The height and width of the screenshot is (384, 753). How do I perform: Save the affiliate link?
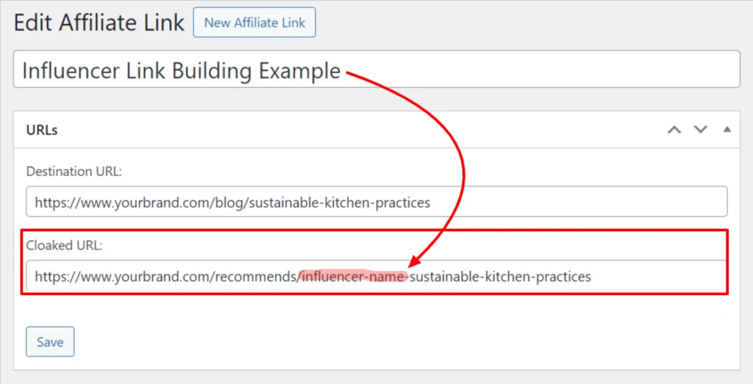click(50, 341)
